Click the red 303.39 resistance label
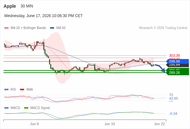 tap(174, 55)
